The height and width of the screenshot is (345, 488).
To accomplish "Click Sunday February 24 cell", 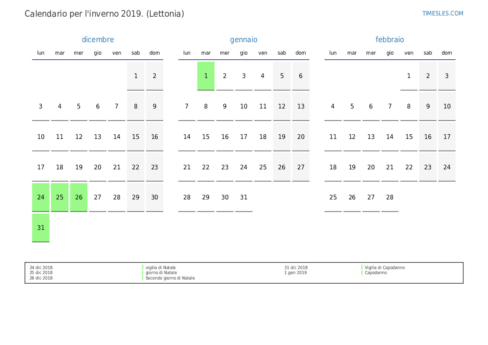I will pos(447,167).
